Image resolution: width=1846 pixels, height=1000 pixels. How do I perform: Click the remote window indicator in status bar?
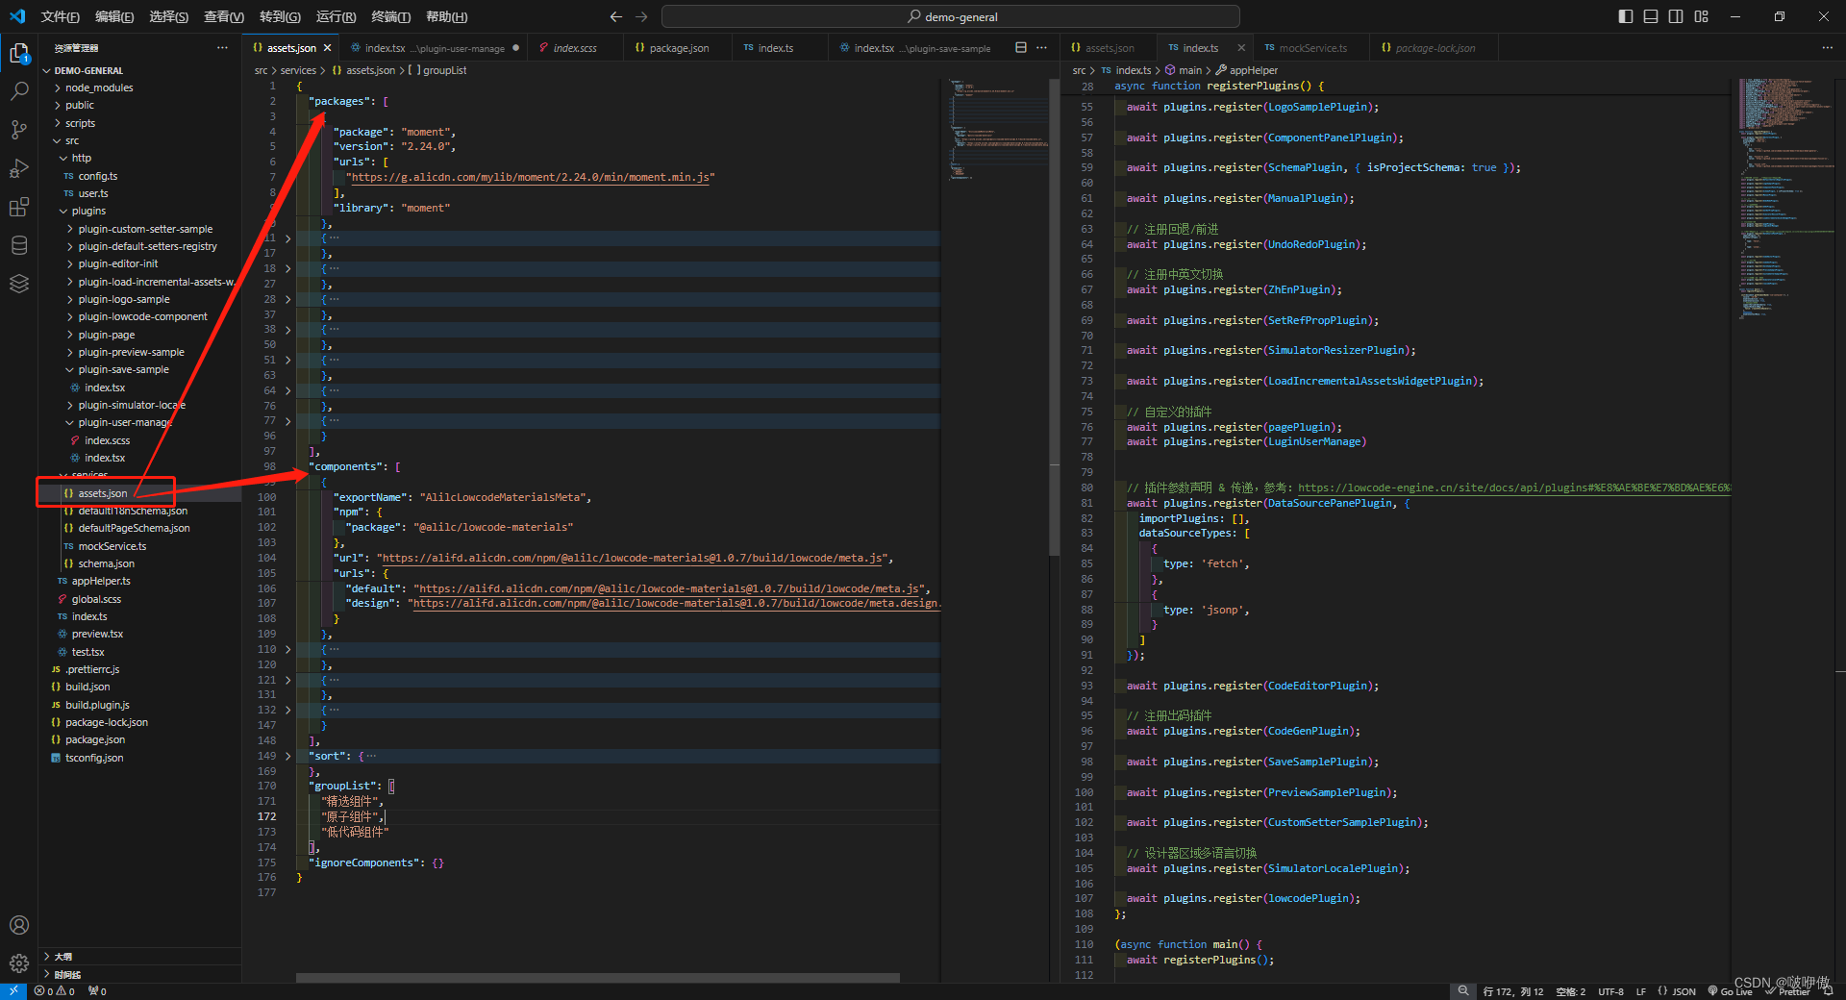click(x=13, y=991)
